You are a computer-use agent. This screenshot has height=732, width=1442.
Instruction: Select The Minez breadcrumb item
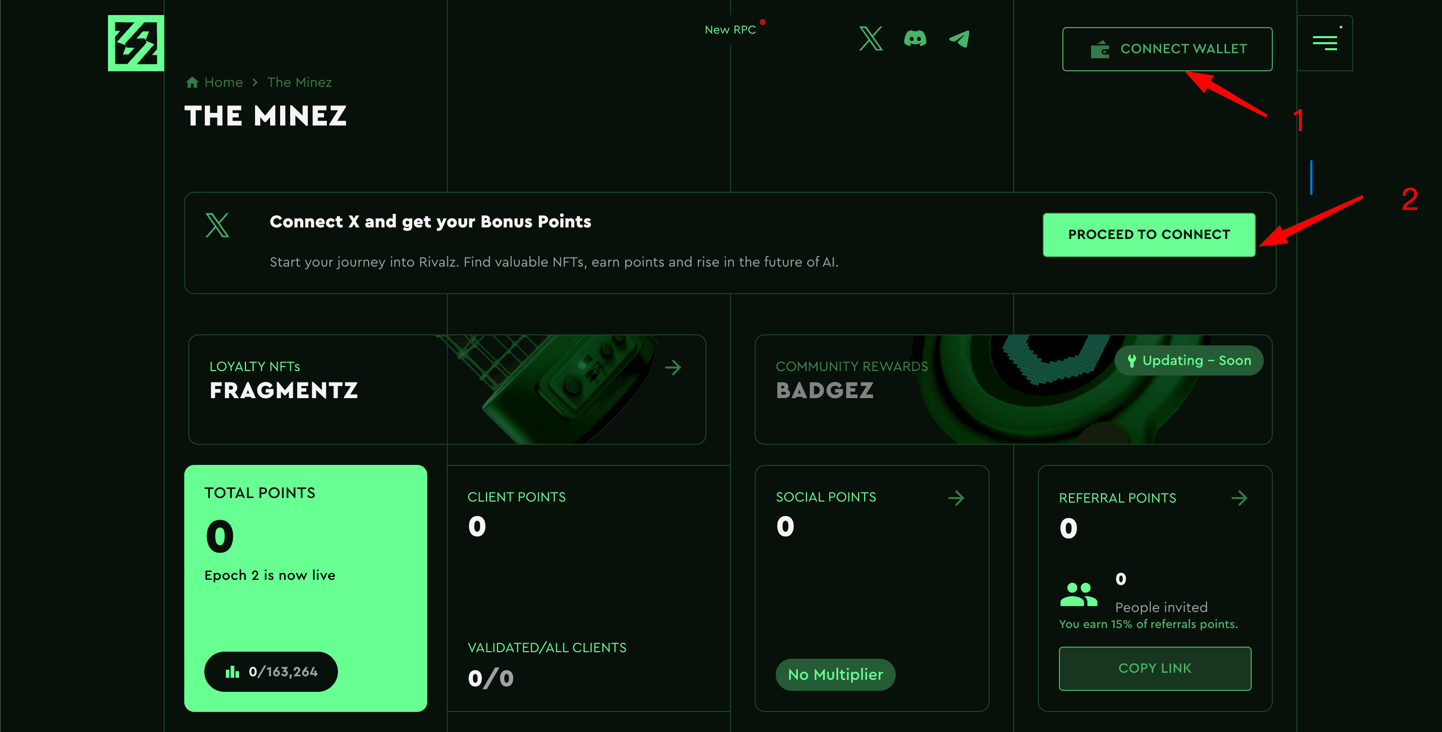pyautogui.click(x=299, y=82)
